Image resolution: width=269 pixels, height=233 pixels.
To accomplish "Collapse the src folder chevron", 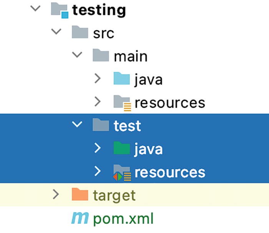I will 56,31.
